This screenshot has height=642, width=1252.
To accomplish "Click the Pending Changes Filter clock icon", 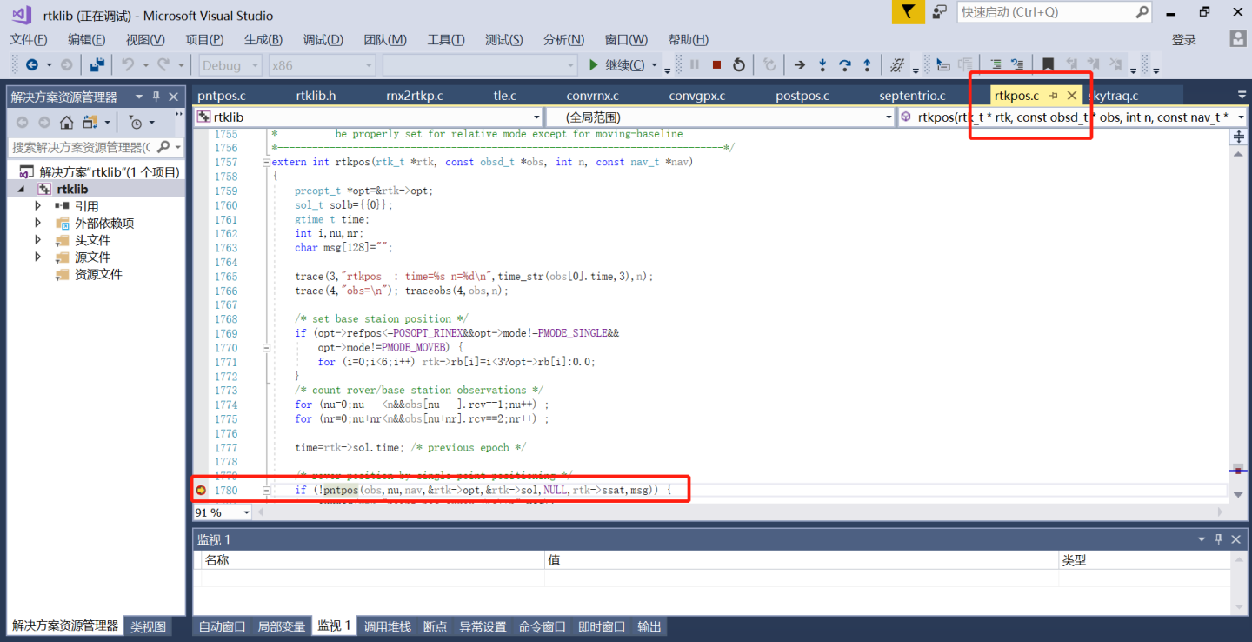I will pos(136,123).
